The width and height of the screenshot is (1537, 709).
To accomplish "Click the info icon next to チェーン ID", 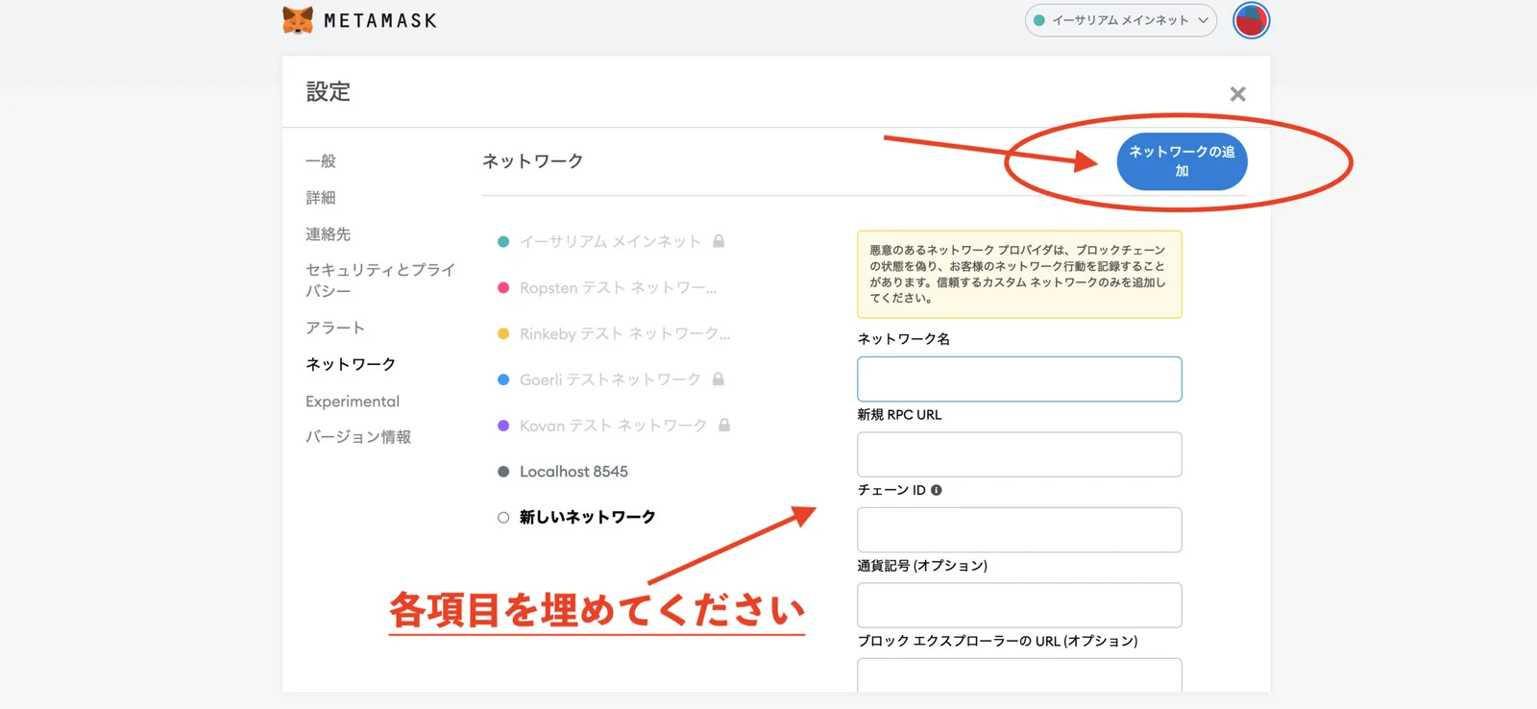I will 937,490.
